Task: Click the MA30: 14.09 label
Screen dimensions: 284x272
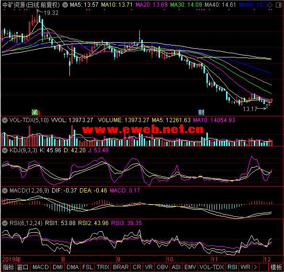Action: tap(186, 5)
